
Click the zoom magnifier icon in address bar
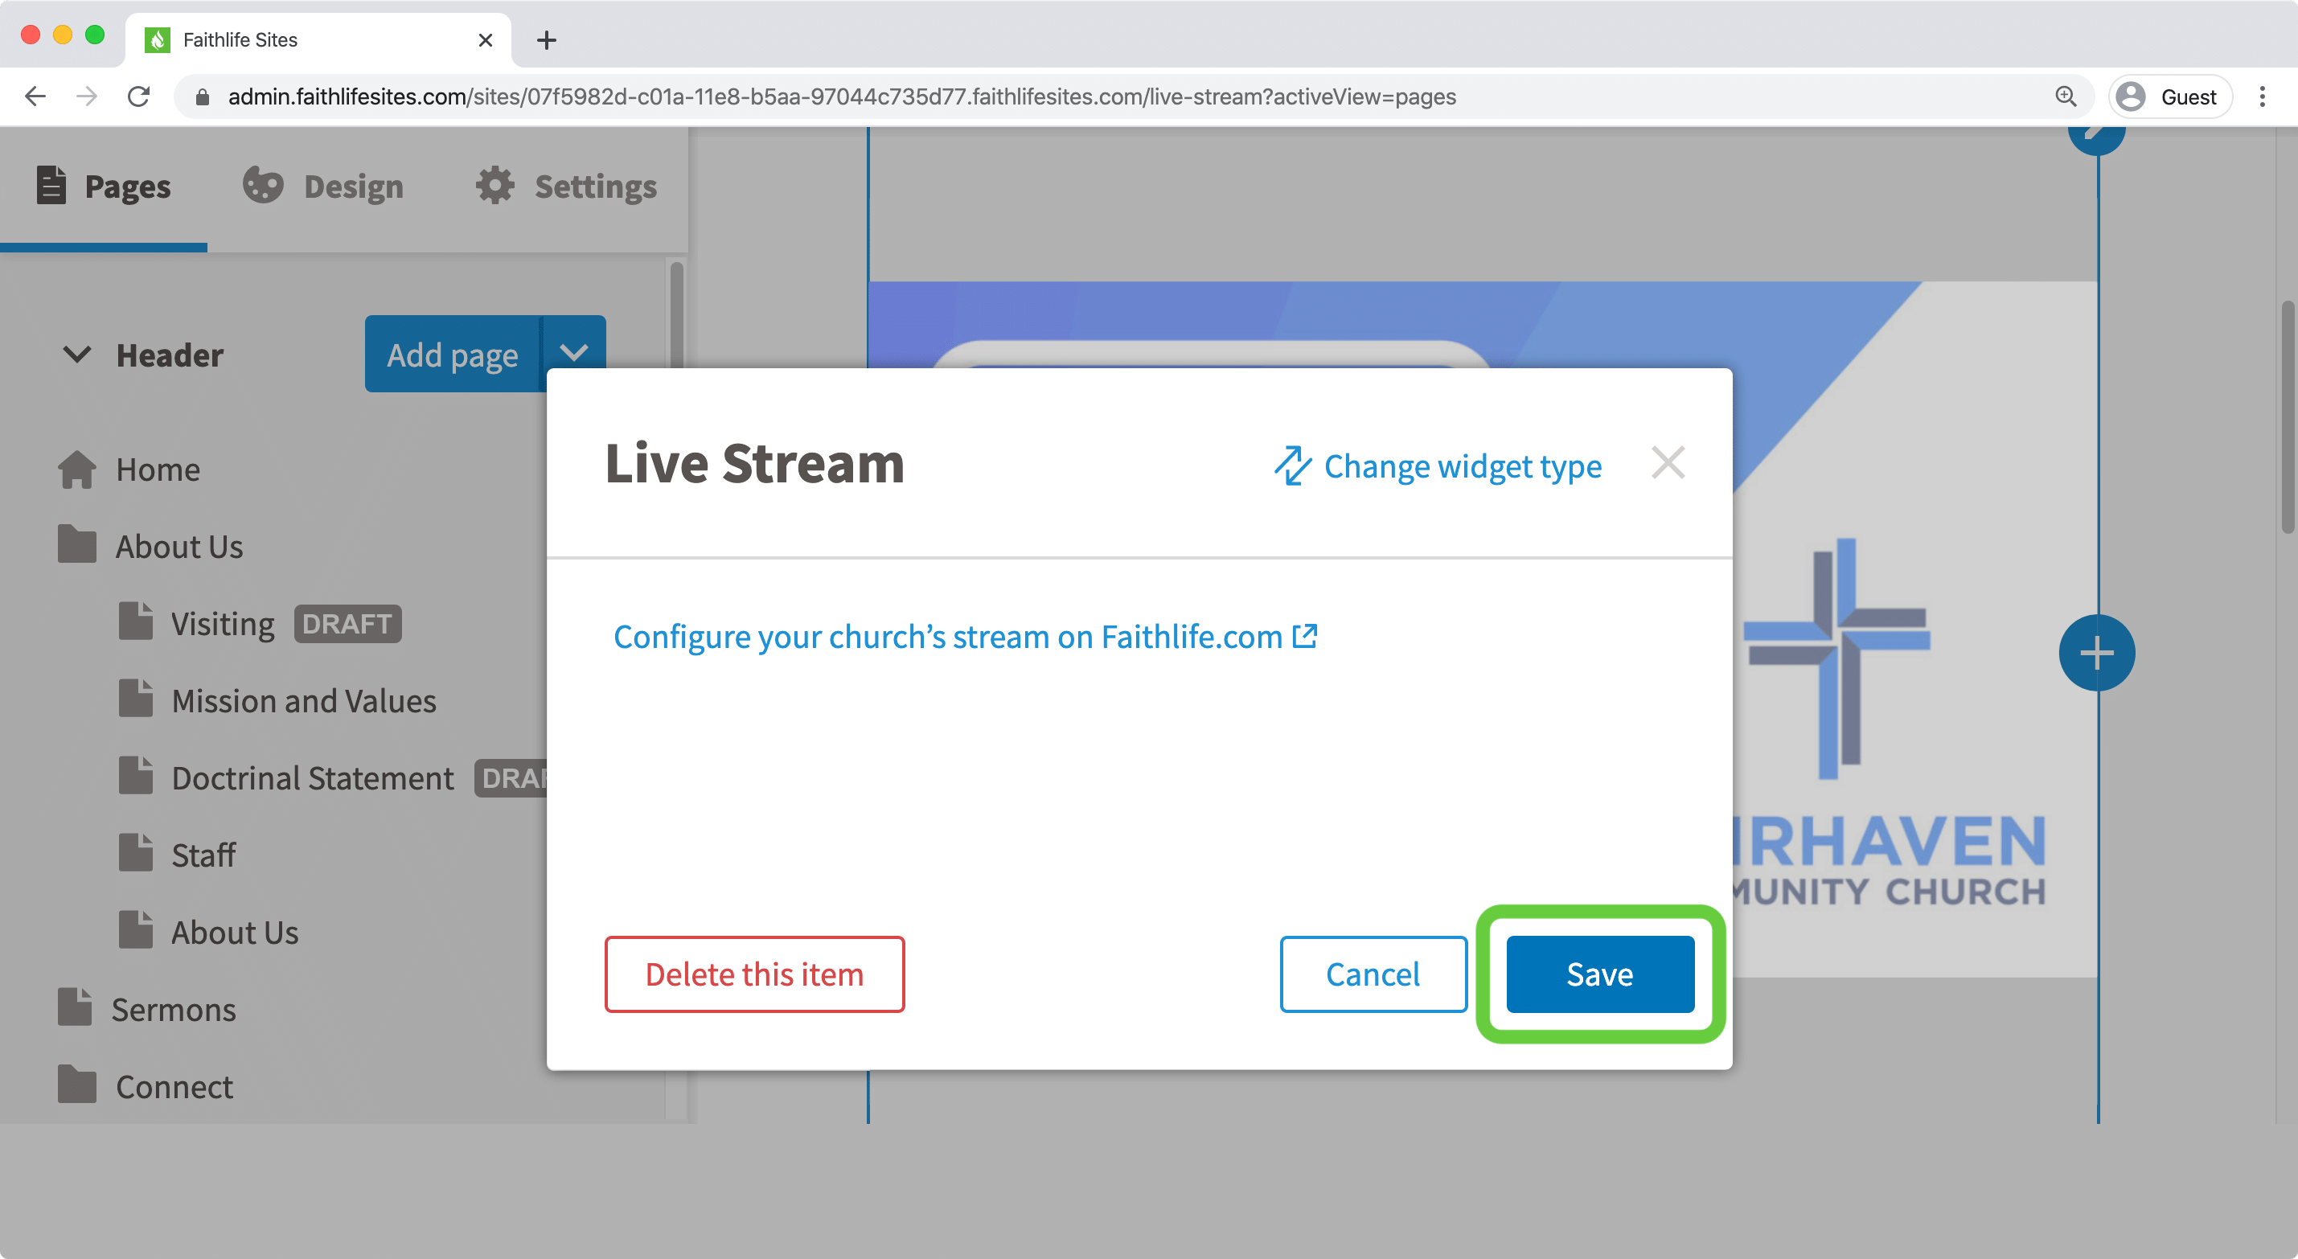coord(2065,96)
